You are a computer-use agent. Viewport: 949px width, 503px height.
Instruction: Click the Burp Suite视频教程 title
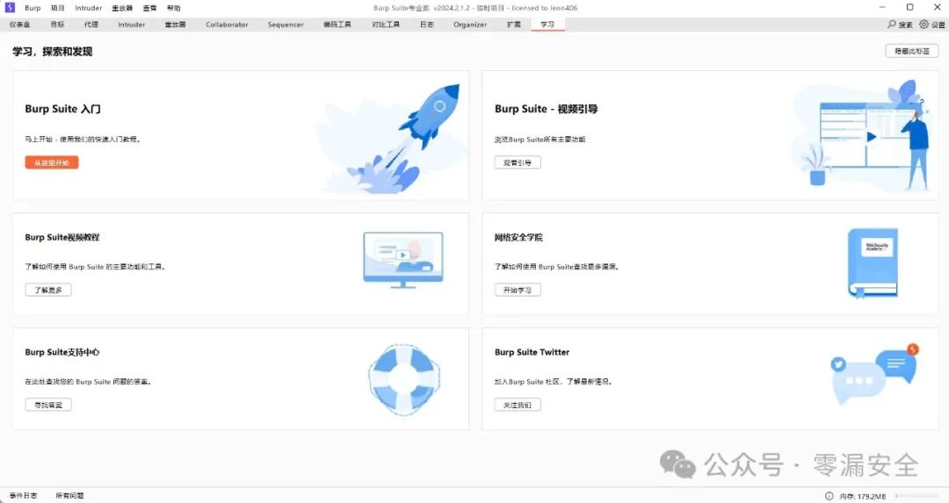click(62, 237)
